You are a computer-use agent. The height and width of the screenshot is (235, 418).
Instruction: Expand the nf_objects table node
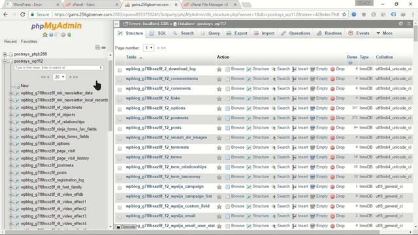tap(11, 115)
